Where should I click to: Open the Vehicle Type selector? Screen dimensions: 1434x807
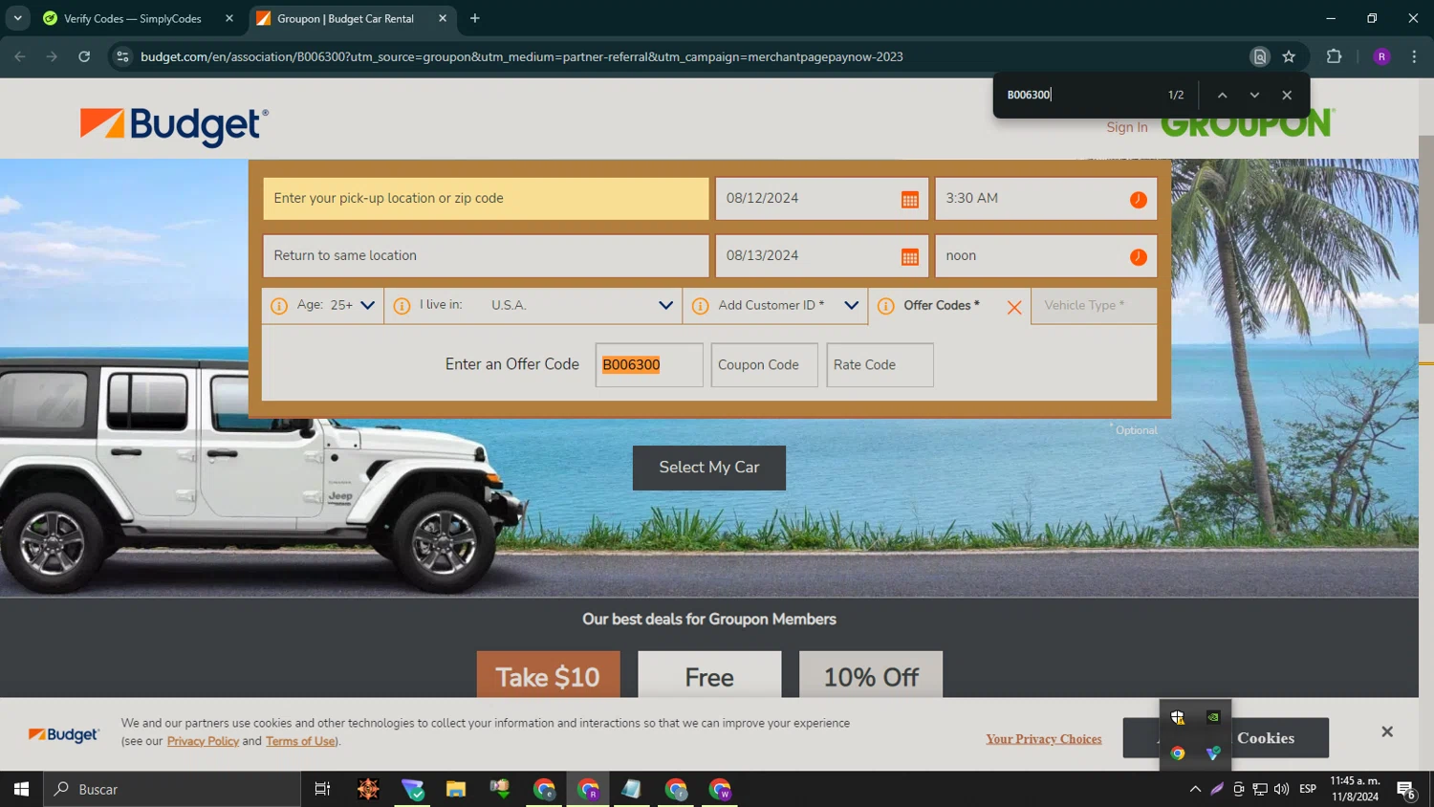pos(1094,306)
